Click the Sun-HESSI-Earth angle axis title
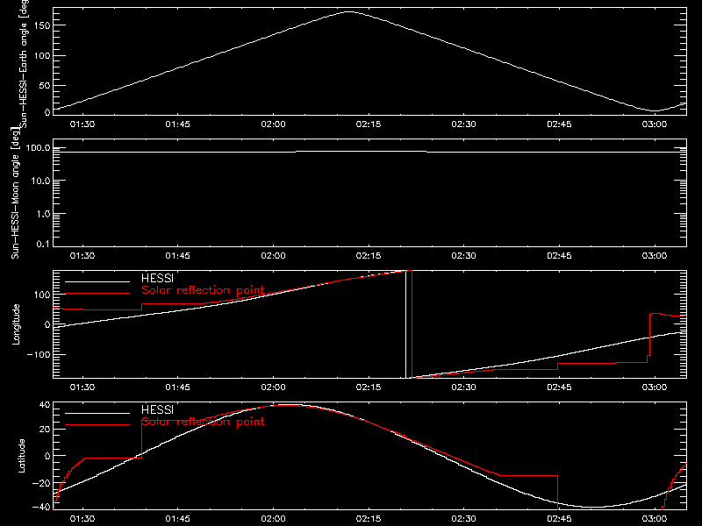 (x=24, y=63)
